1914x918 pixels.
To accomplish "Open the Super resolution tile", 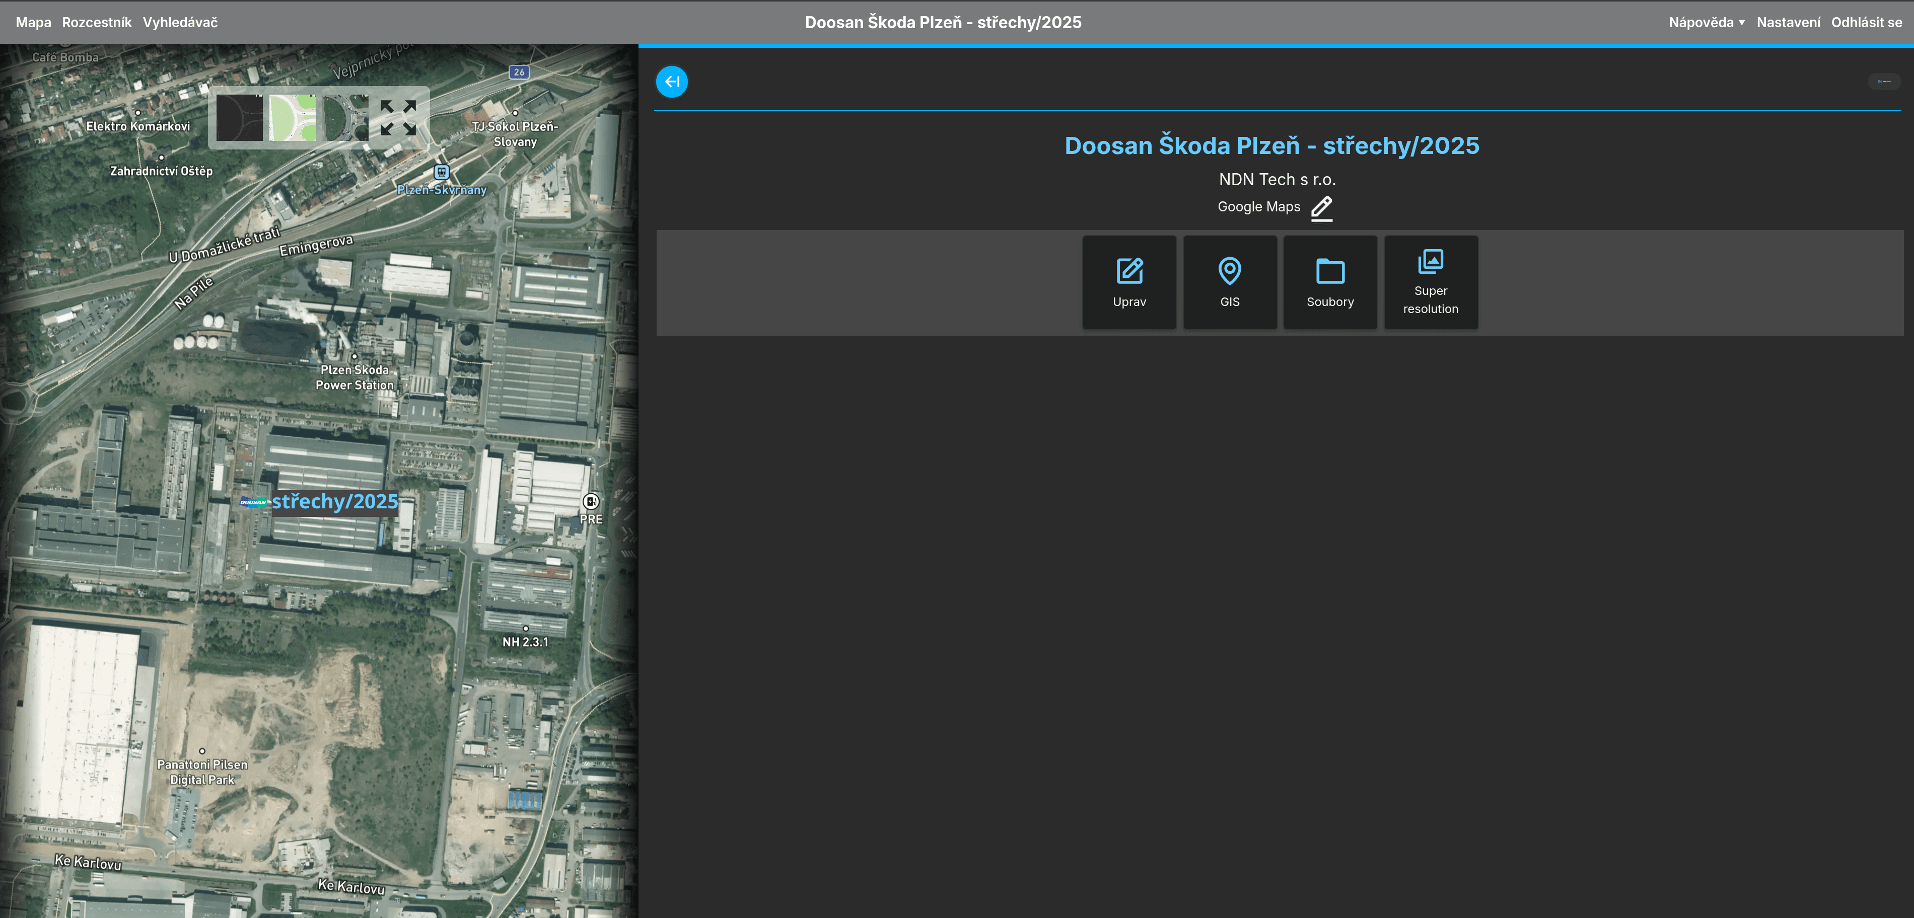I will (x=1430, y=282).
